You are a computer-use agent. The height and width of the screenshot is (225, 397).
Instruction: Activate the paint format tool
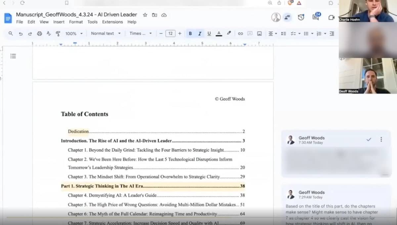[58, 33]
